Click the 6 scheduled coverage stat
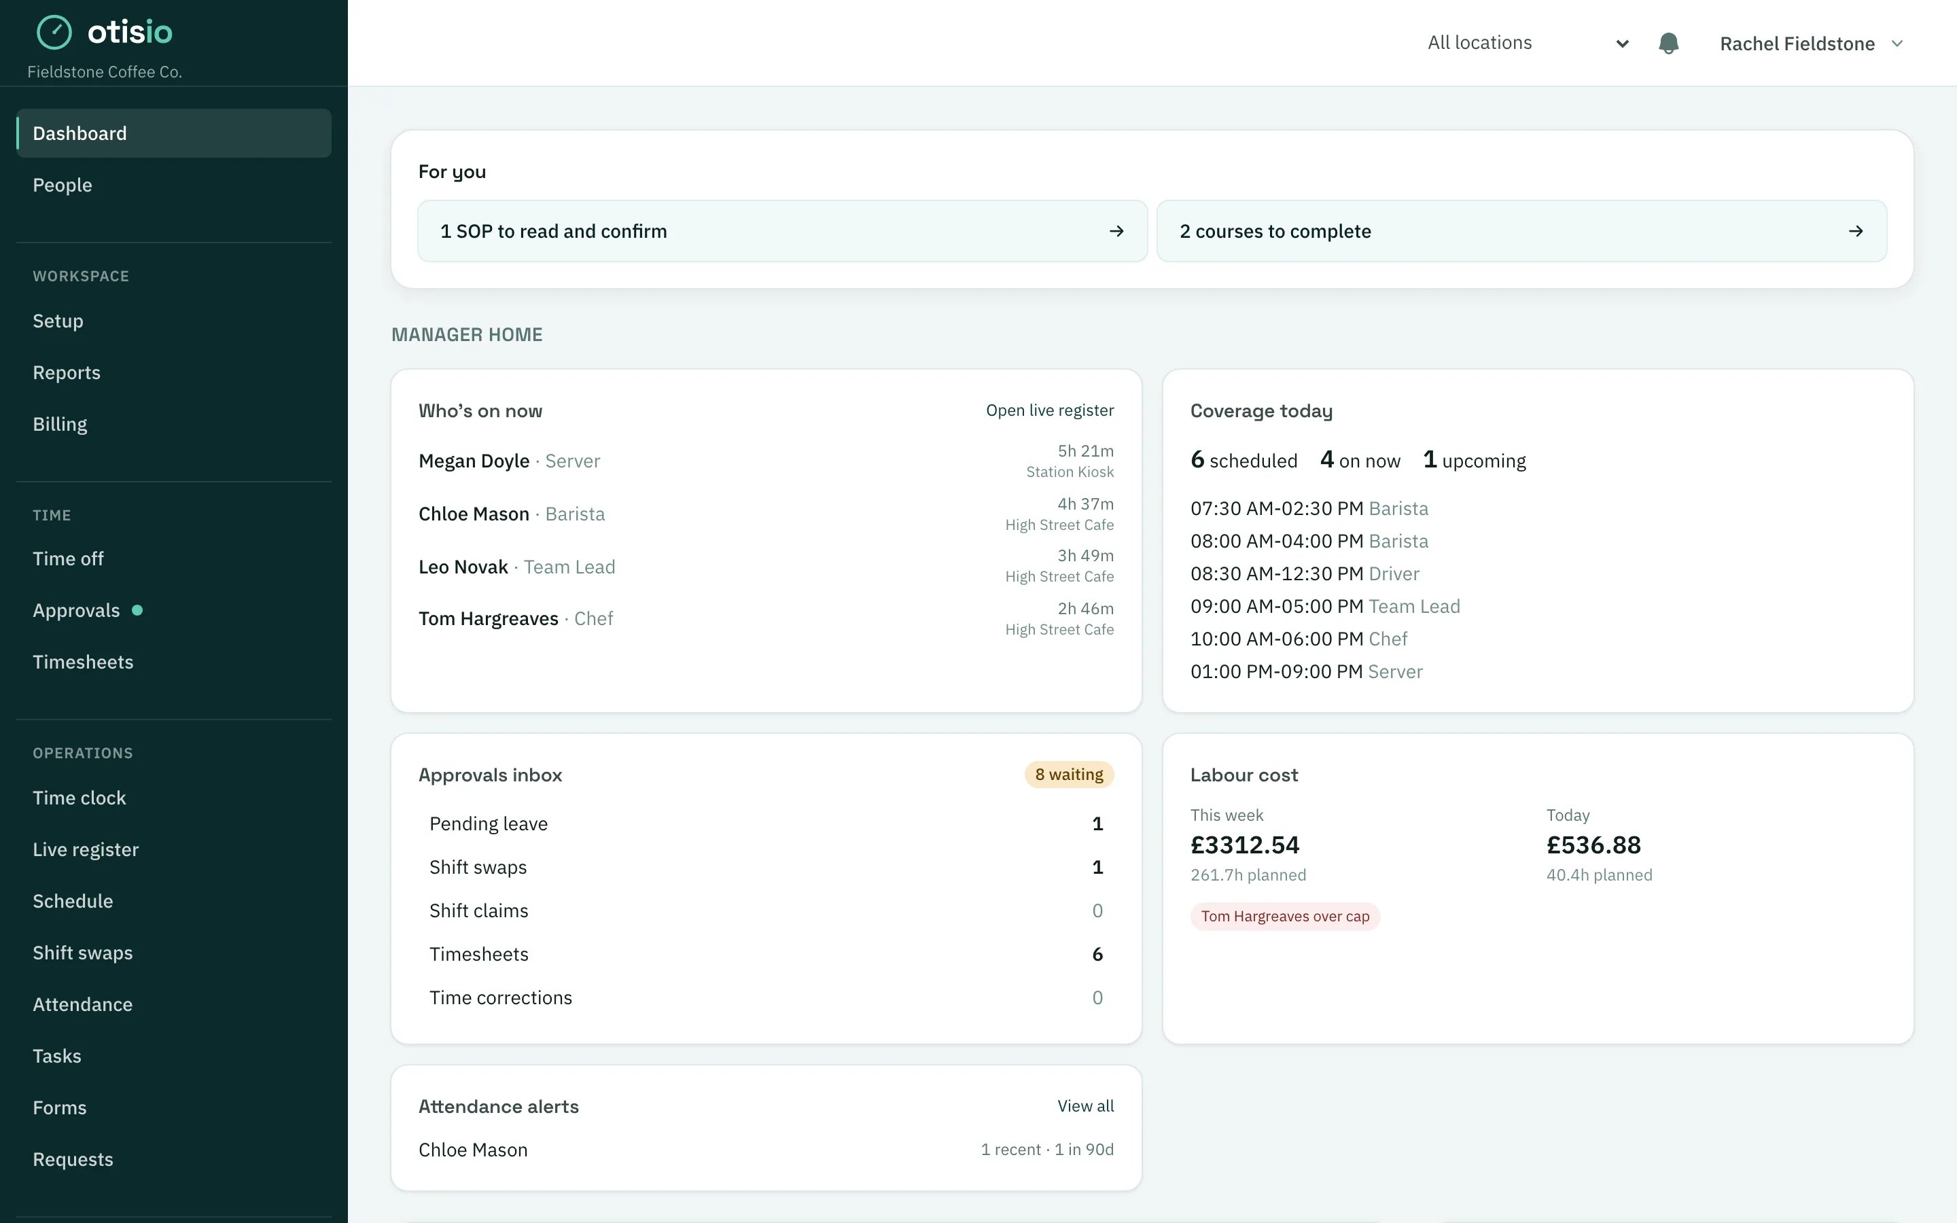 click(1244, 460)
